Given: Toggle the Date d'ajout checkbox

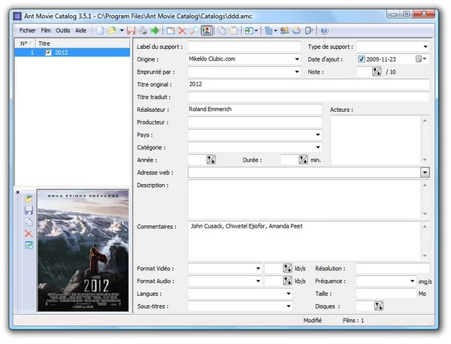Looking at the screenshot, I should 362,59.
